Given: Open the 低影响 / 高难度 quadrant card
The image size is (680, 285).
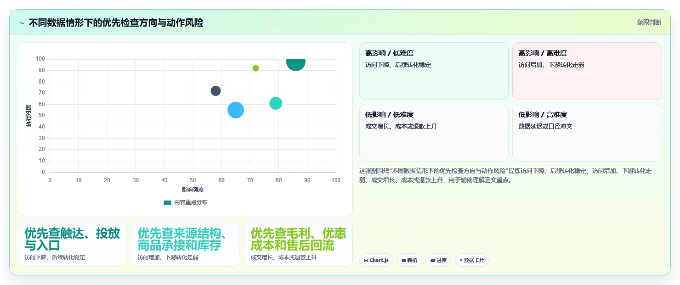Looking at the screenshot, I should tap(587, 133).
